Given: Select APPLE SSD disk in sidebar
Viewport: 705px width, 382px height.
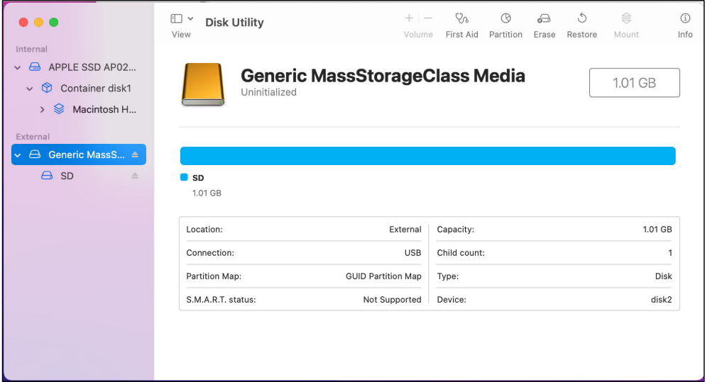Looking at the screenshot, I should [x=79, y=67].
